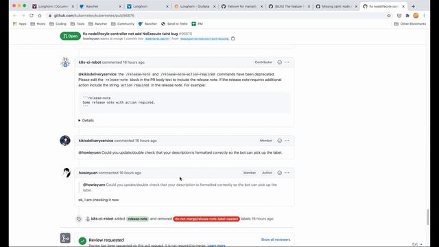Click the green review check icon

pyautogui.click(x=82, y=241)
